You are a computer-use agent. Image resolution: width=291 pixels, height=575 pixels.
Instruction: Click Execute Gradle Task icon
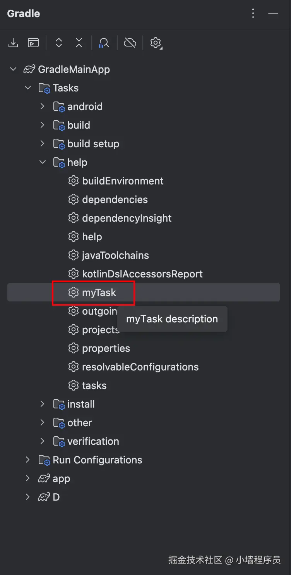click(33, 43)
